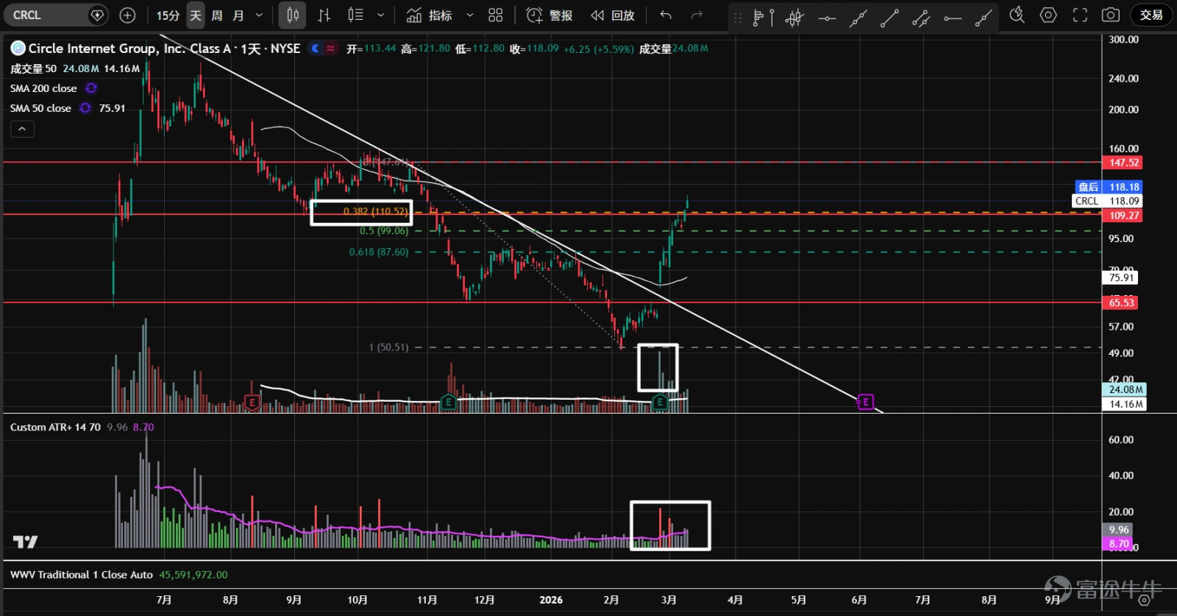1177x616 pixels.
Task: Select the 月 monthly timeframe
Action: click(238, 15)
